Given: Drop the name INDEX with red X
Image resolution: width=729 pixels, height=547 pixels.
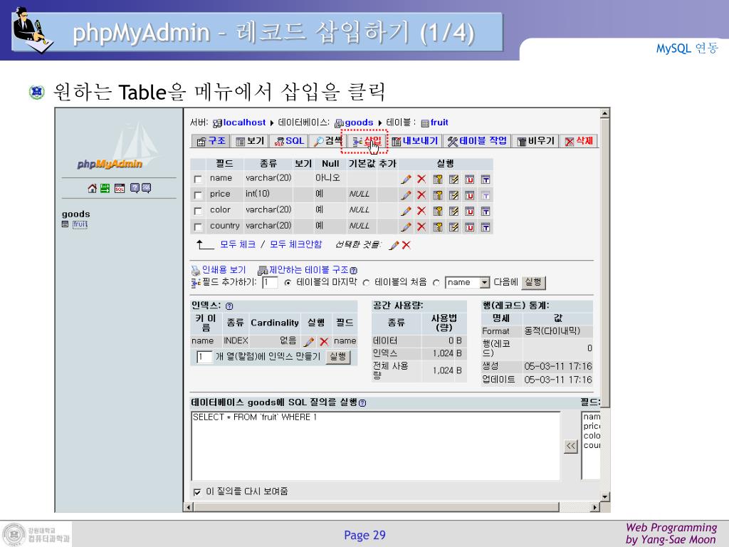Looking at the screenshot, I should [x=324, y=342].
